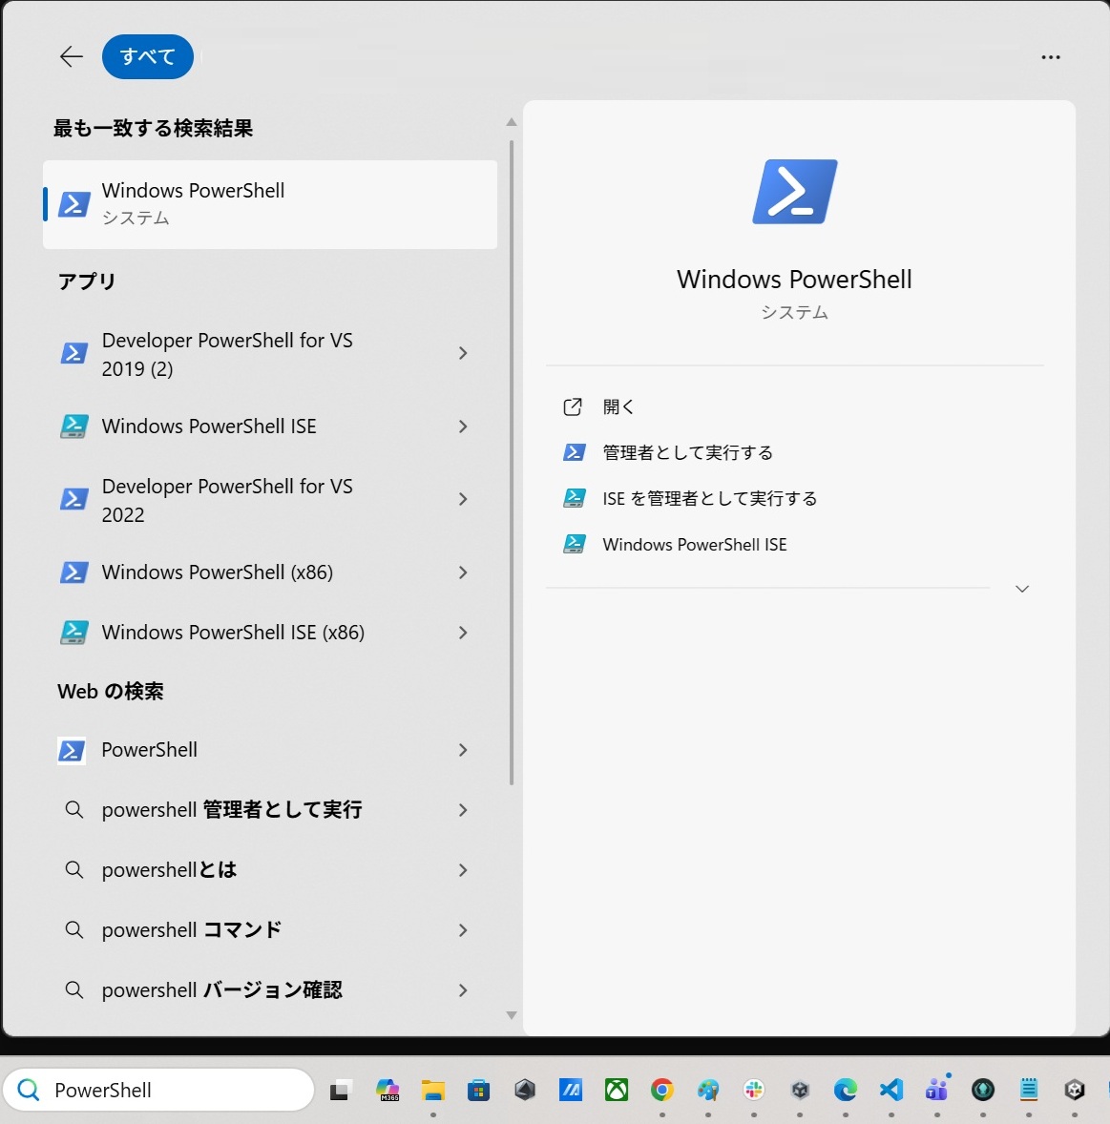Click Windows PowerShell ISE in right pane

[x=694, y=545]
